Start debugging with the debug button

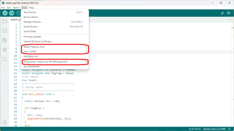click(x=18, y=13)
